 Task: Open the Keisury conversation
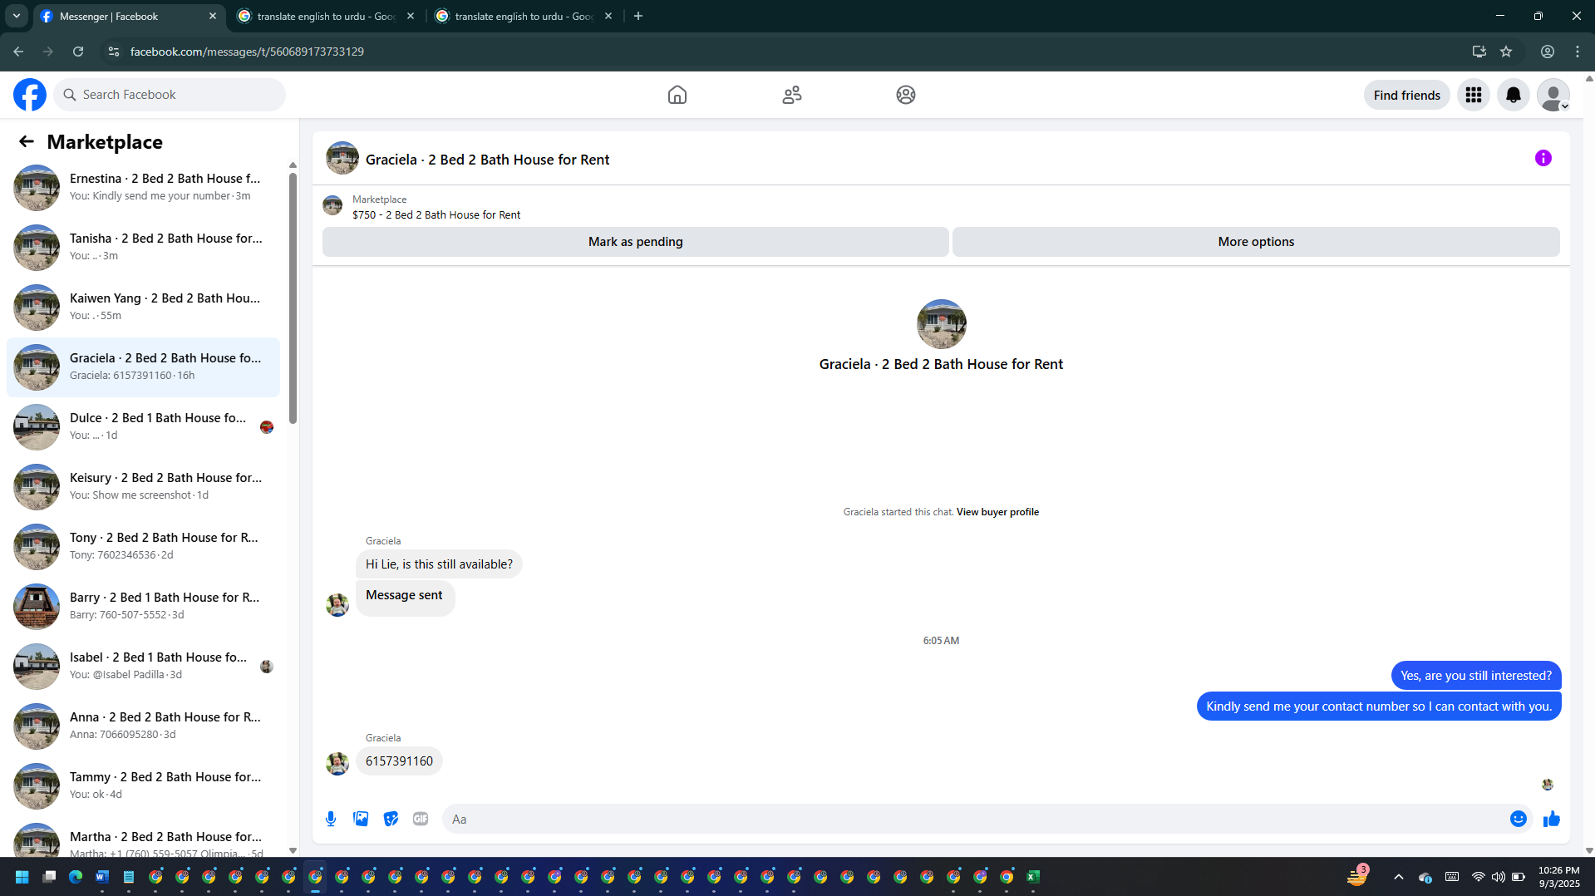(143, 486)
